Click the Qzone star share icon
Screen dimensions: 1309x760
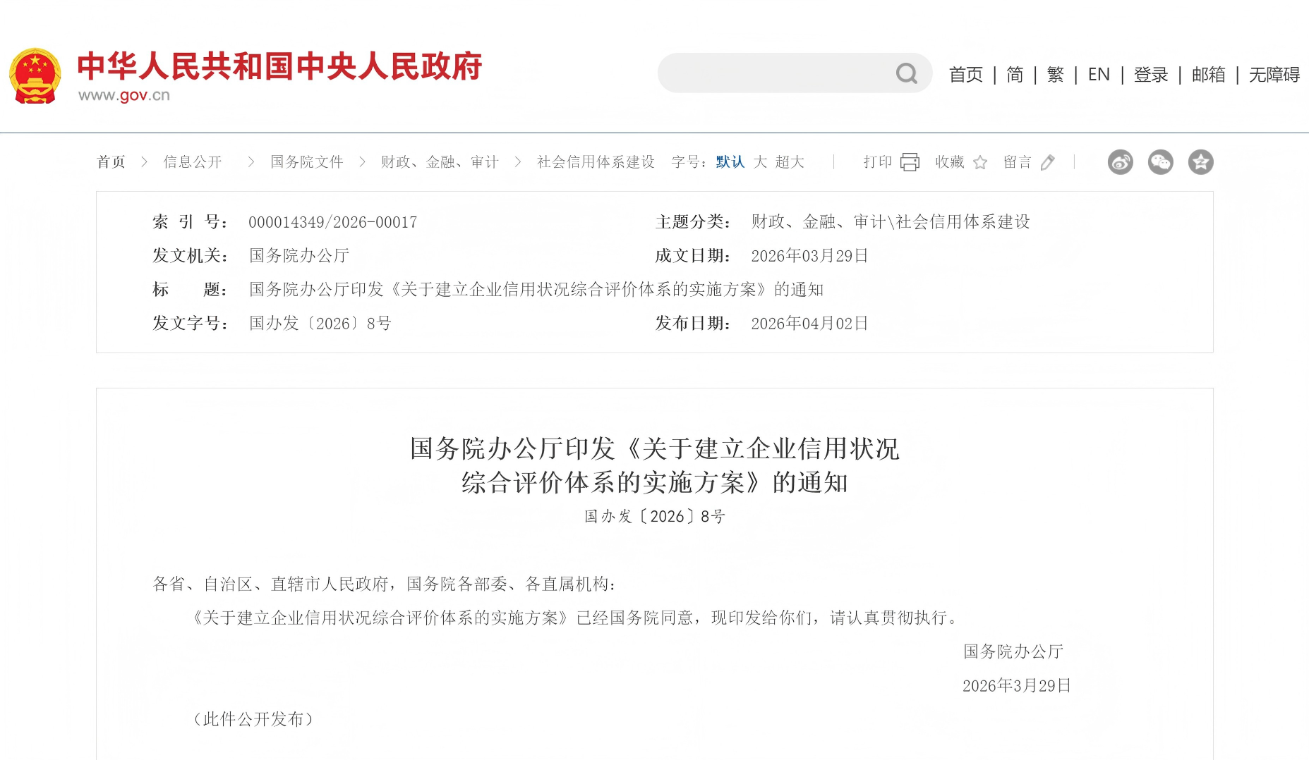coord(1200,161)
